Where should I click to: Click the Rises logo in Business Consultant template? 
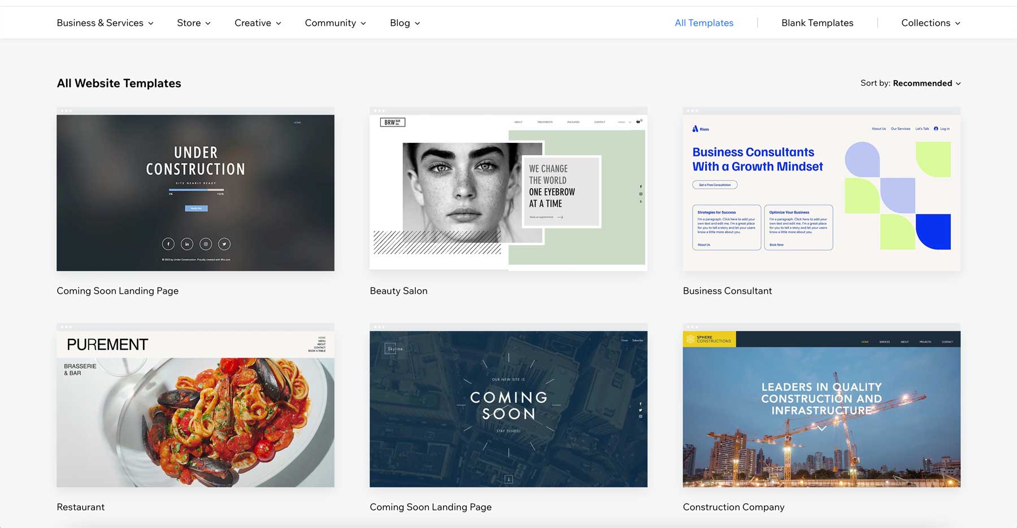click(x=701, y=129)
